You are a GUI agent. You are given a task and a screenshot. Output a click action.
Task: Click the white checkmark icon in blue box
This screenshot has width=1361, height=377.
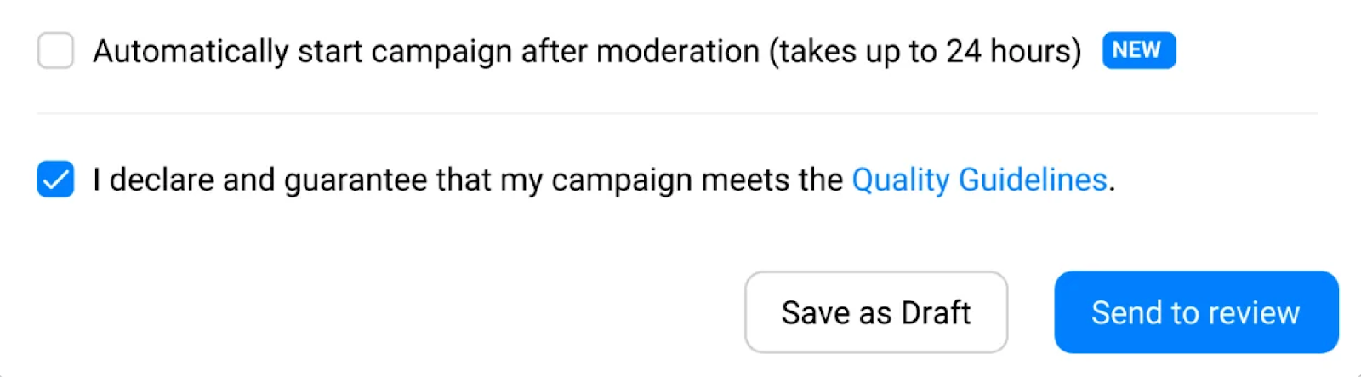click(x=55, y=180)
